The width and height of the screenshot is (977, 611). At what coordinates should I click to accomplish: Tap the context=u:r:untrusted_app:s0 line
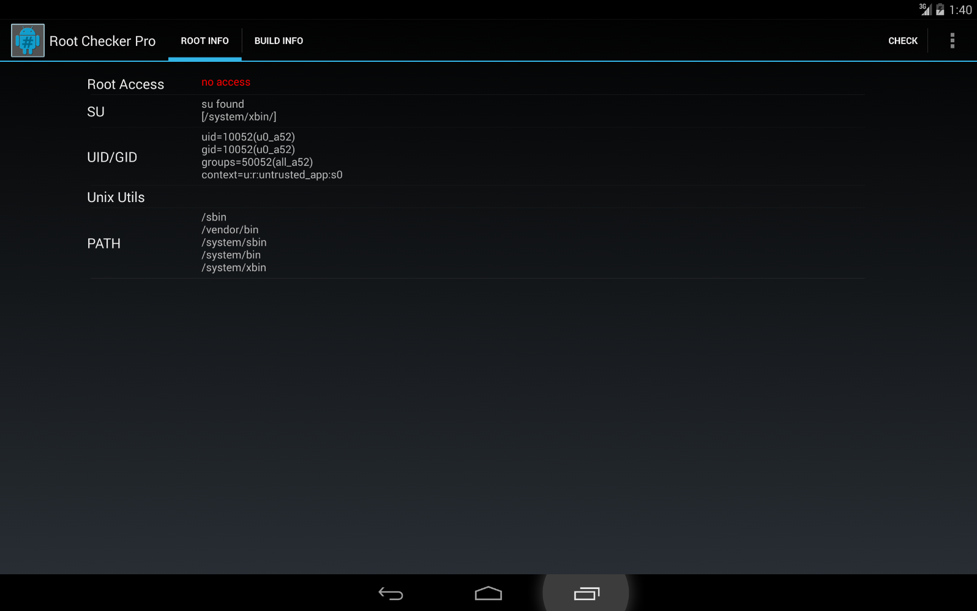[x=272, y=175]
